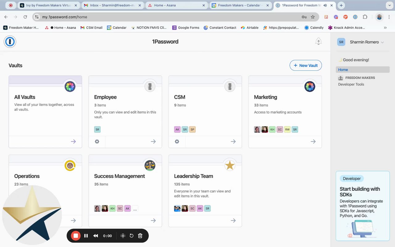Open Developer Tools in sidebar
Image resolution: width=395 pixels, height=247 pixels.
tap(351, 84)
